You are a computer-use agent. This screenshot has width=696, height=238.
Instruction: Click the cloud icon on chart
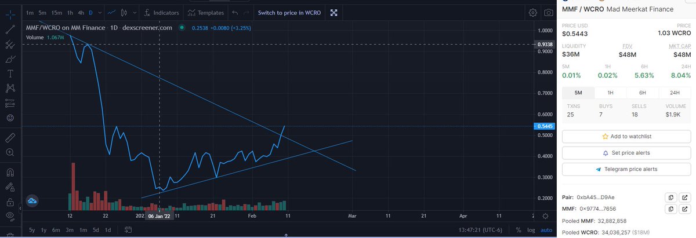(x=32, y=201)
